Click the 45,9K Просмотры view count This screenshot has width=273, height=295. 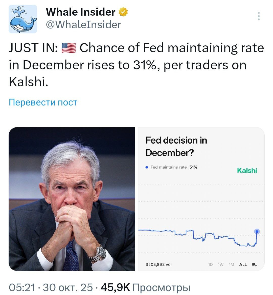(145, 287)
